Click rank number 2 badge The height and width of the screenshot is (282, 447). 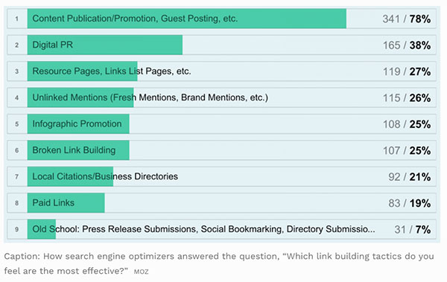(x=17, y=45)
